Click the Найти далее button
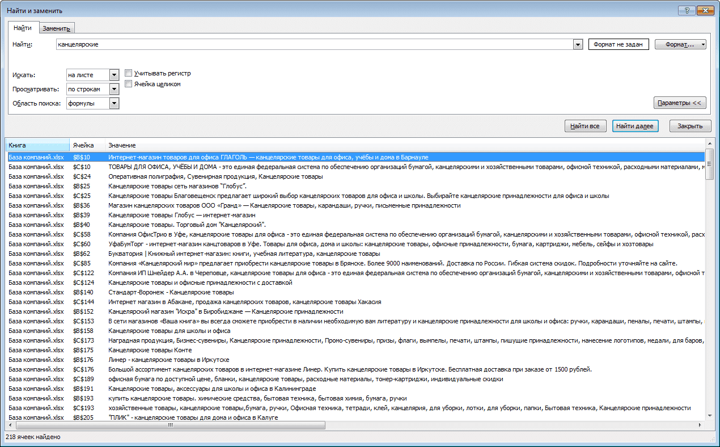Screen dimensions: 720x447 click(x=635, y=126)
